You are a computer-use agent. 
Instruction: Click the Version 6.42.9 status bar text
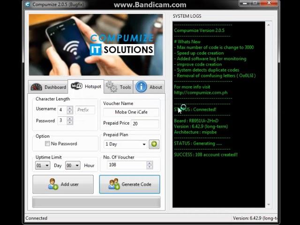255,218
